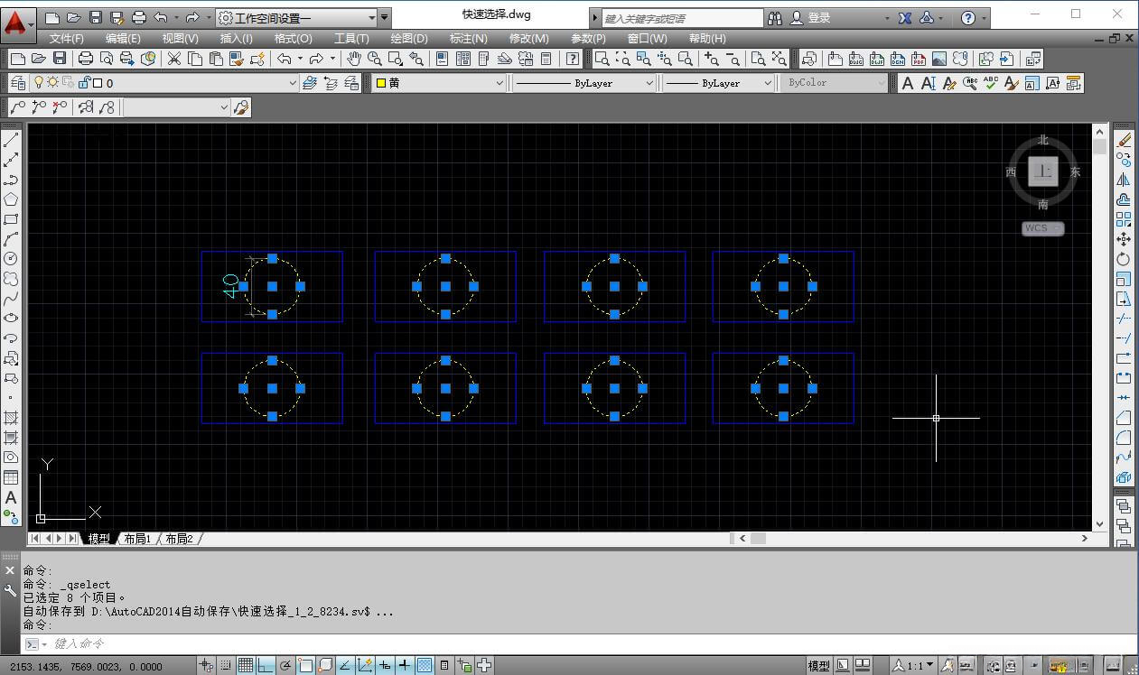The height and width of the screenshot is (675, 1139).
Task: Open the 修改(M) menu
Action: pos(528,38)
